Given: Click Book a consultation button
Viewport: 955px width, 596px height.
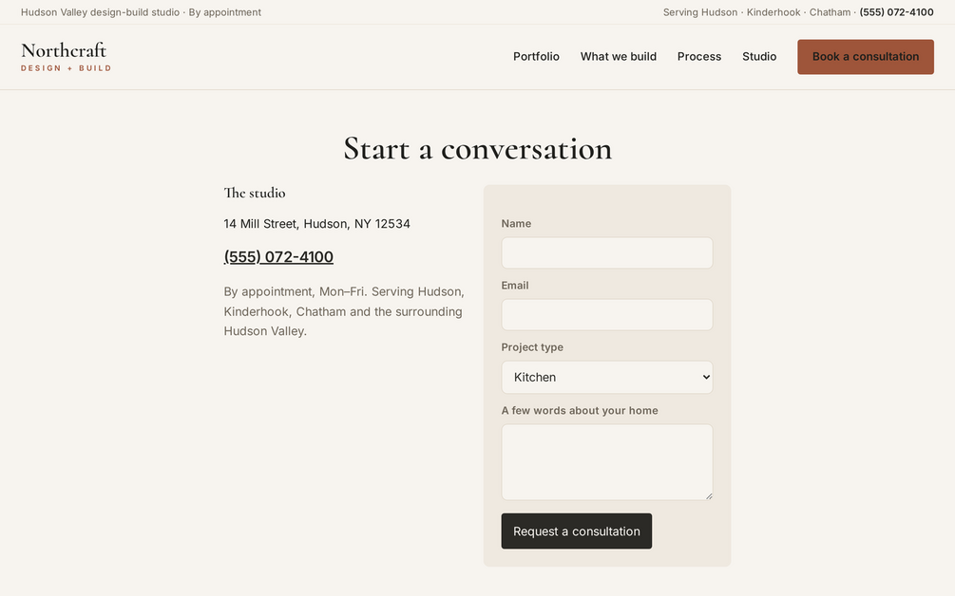Looking at the screenshot, I should click(x=866, y=57).
